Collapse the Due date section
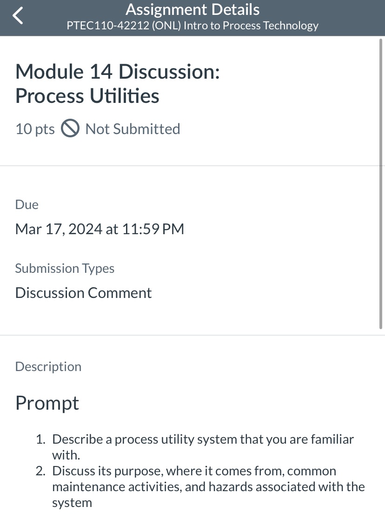The image size is (385, 527). pos(27,204)
